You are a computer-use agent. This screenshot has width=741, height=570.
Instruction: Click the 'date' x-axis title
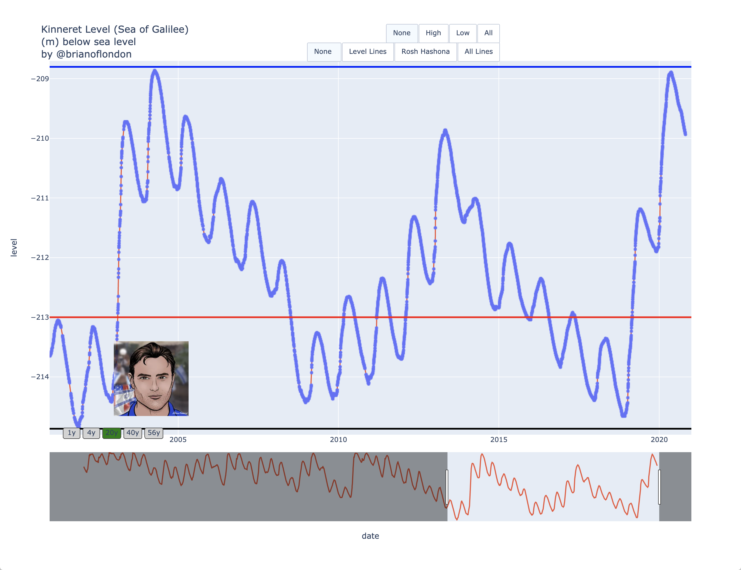[370, 536]
